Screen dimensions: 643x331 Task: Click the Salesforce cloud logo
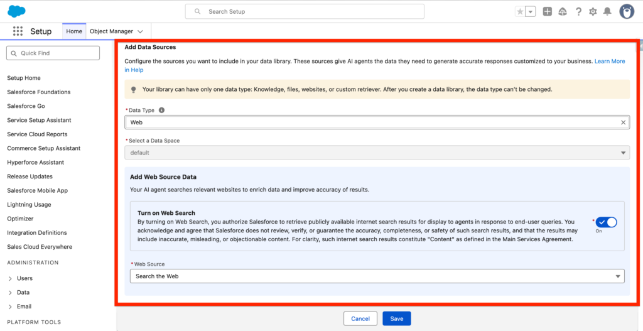(16, 11)
